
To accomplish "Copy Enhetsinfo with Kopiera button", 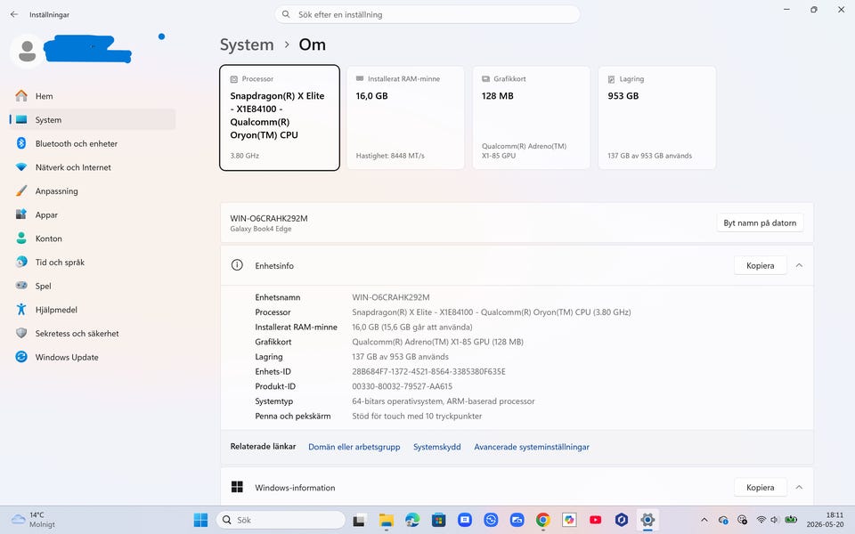I will (x=760, y=265).
